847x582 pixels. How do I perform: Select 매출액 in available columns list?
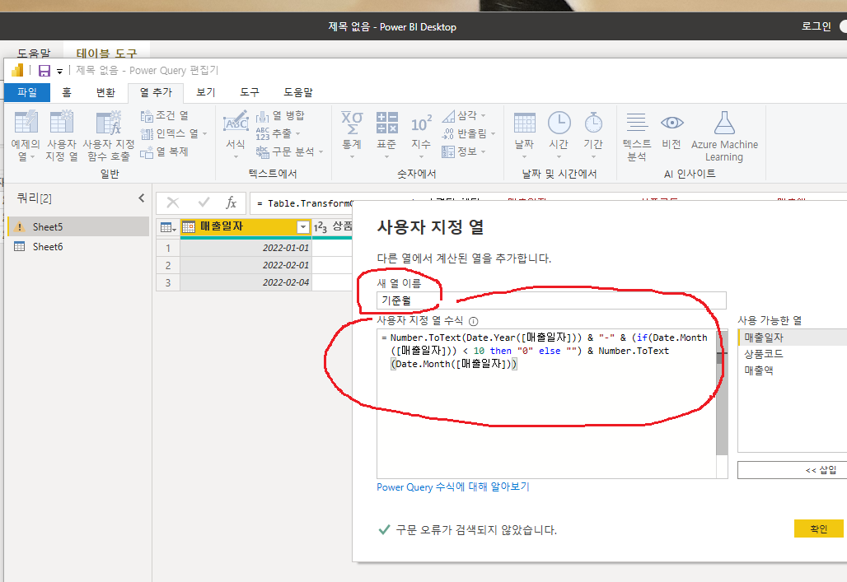[792, 370]
